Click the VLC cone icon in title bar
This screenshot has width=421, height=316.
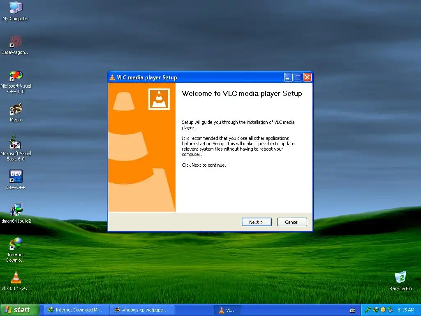point(112,77)
